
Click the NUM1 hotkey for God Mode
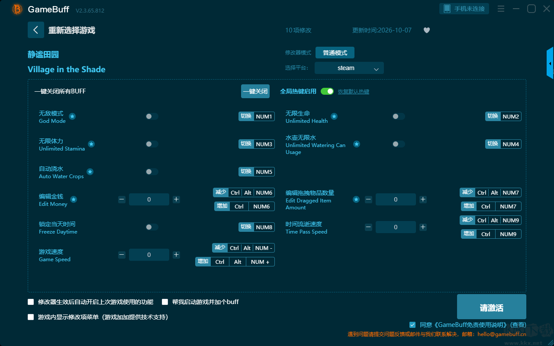(x=264, y=116)
